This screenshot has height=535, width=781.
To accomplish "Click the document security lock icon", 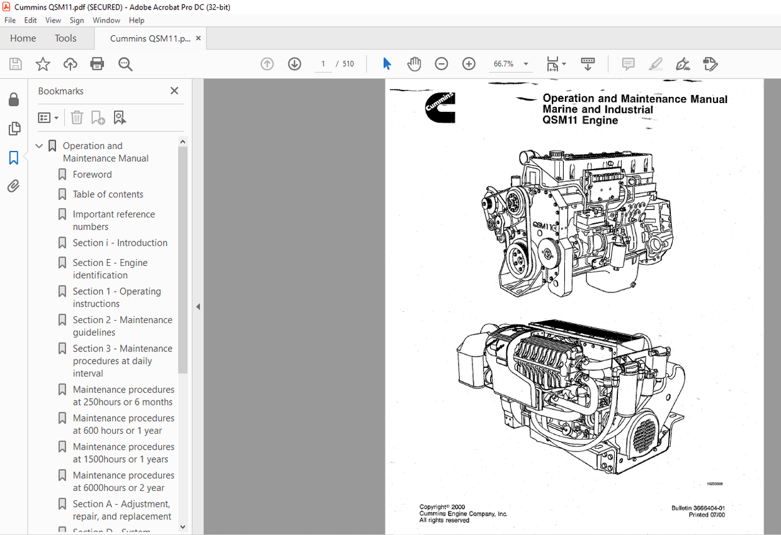I will pyautogui.click(x=14, y=99).
